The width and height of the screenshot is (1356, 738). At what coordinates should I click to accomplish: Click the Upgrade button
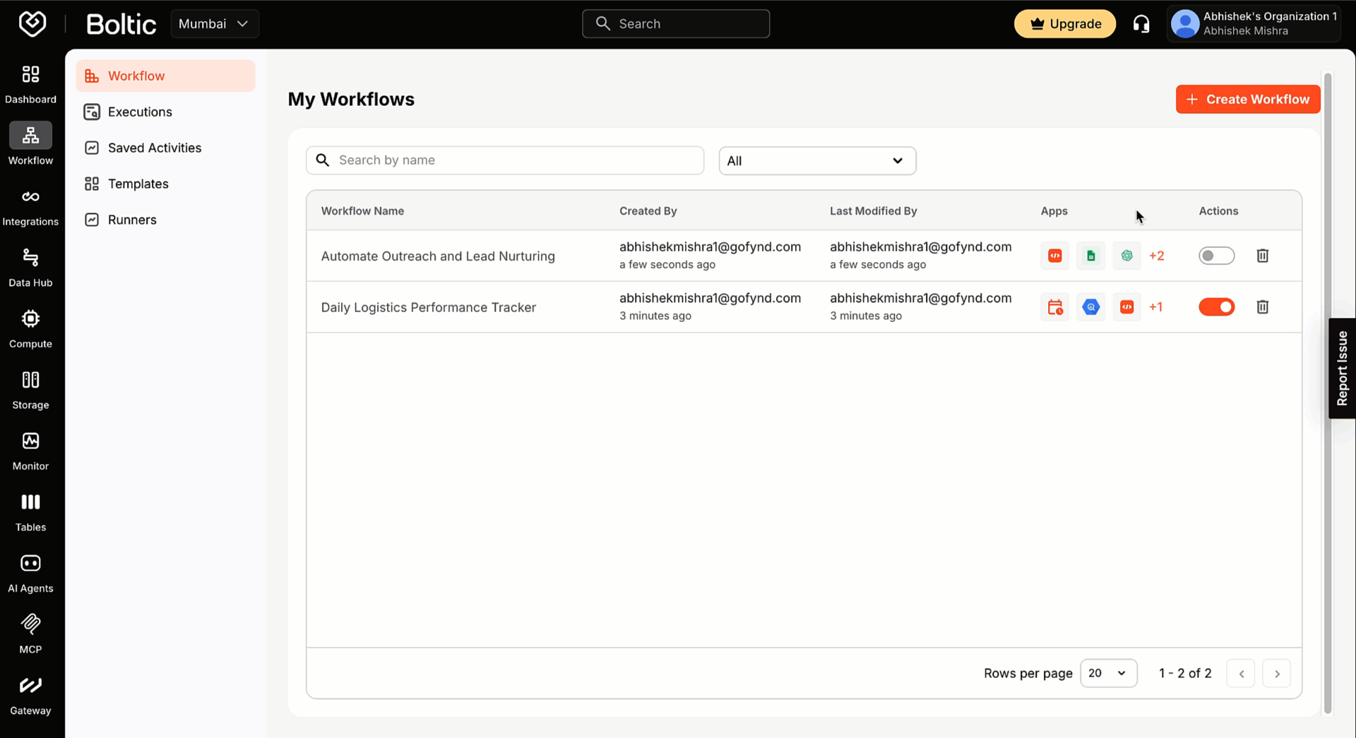(x=1064, y=23)
